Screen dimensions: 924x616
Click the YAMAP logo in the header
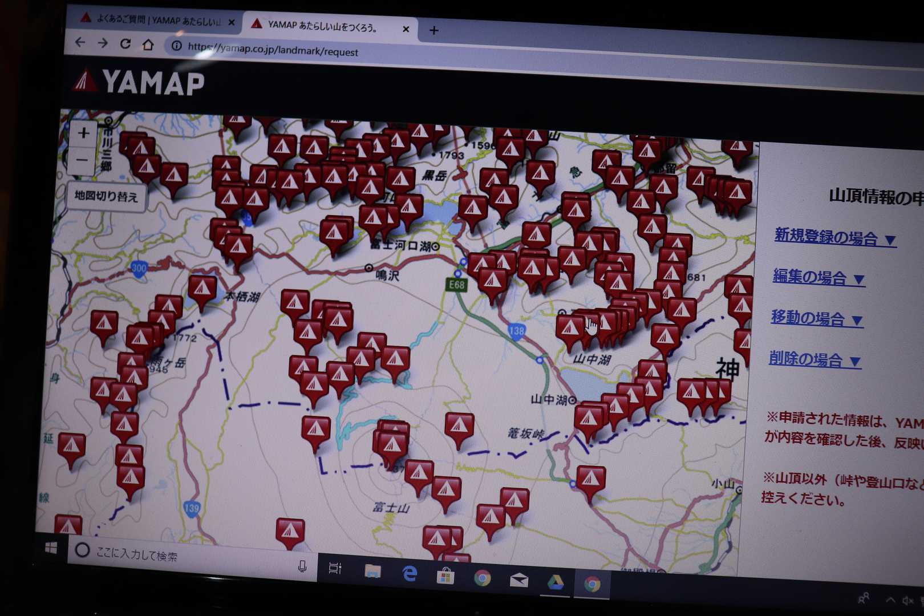(139, 83)
